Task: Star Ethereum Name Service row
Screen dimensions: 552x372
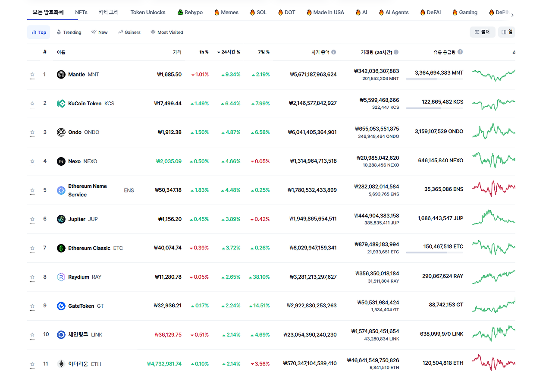Action: [32, 190]
